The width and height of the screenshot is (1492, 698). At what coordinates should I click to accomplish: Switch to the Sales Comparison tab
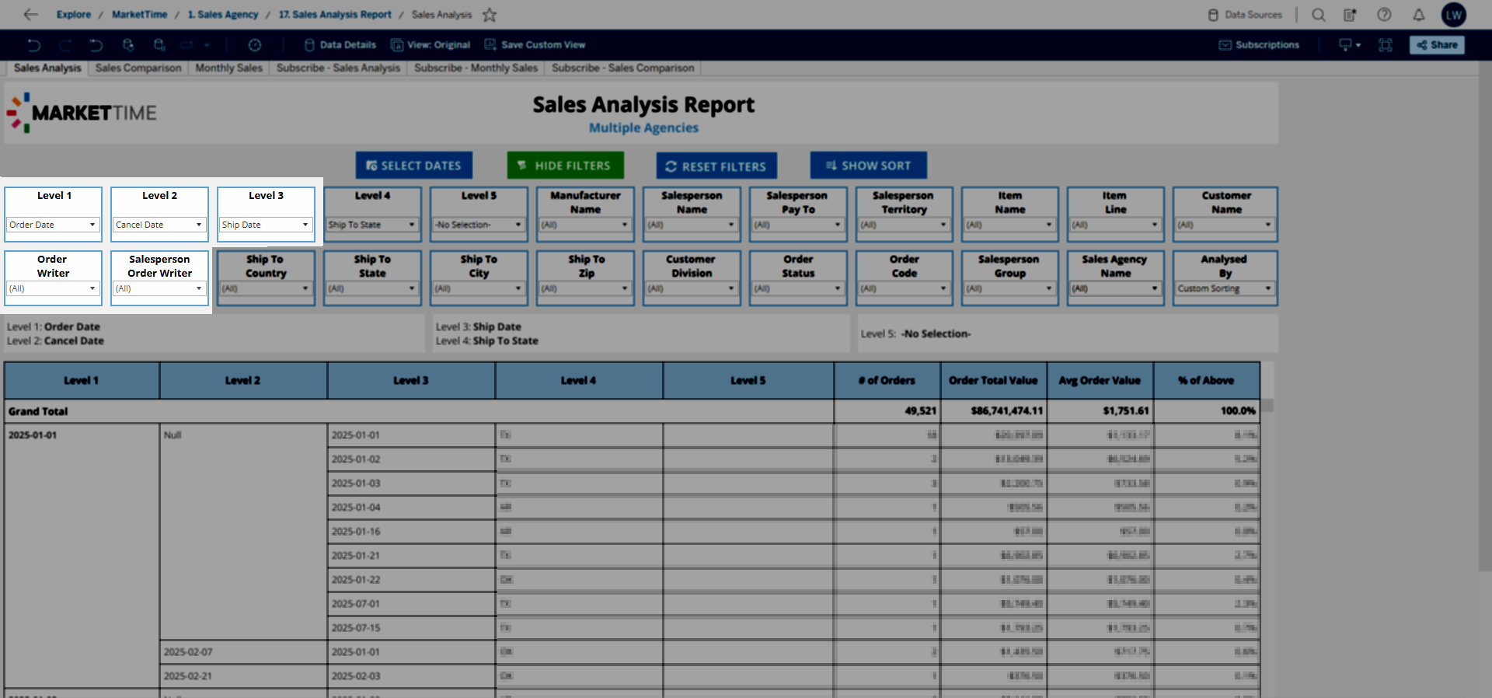coord(138,68)
